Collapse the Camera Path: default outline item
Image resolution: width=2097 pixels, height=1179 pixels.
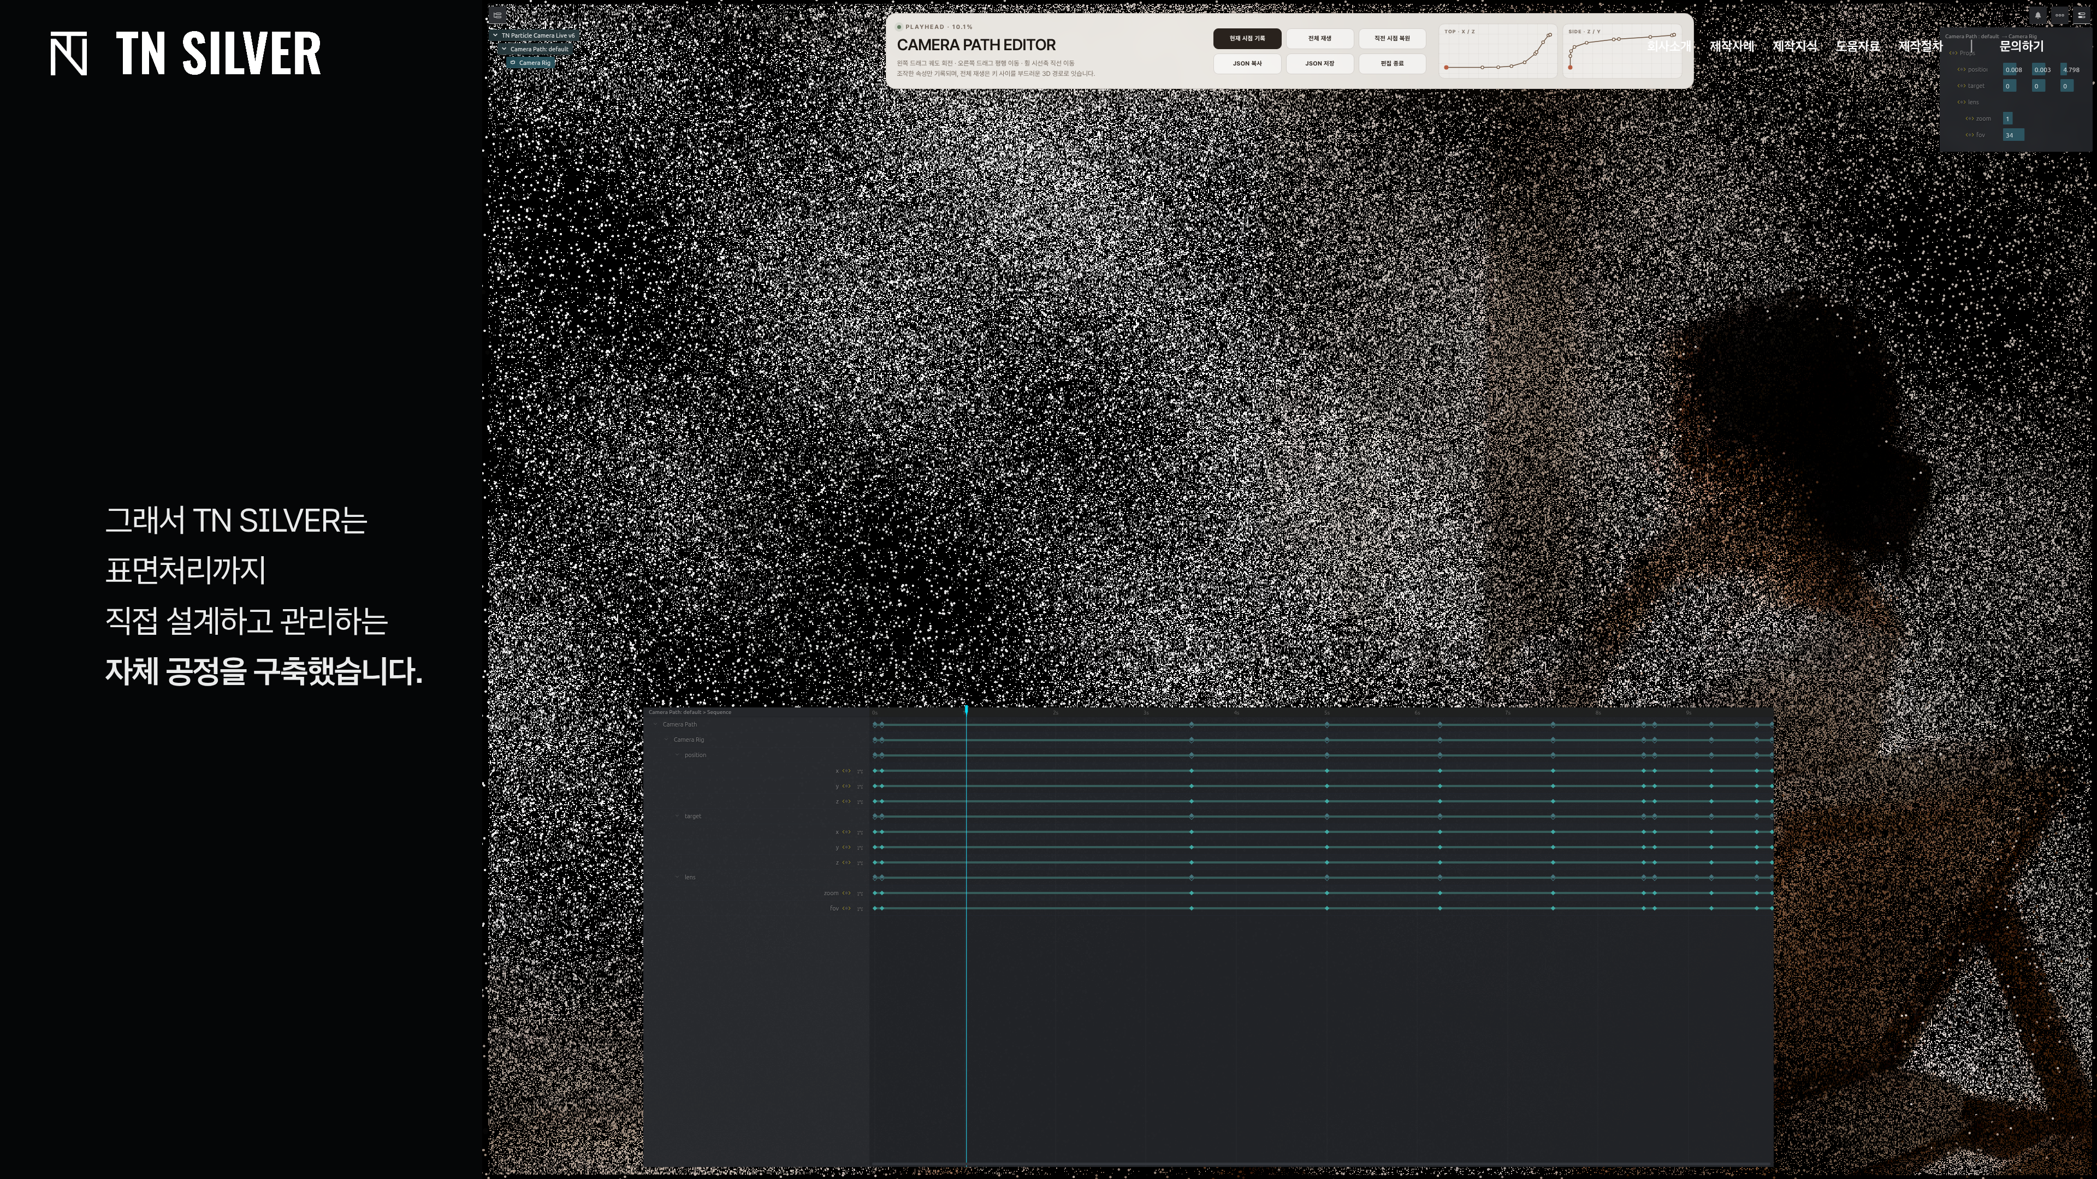[x=504, y=49]
